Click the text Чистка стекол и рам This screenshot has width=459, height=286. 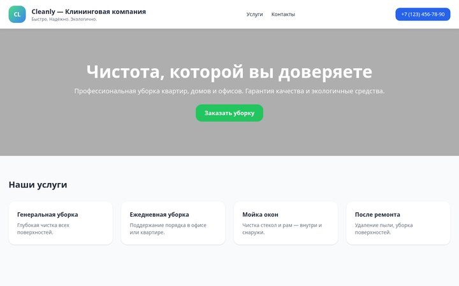point(267,225)
